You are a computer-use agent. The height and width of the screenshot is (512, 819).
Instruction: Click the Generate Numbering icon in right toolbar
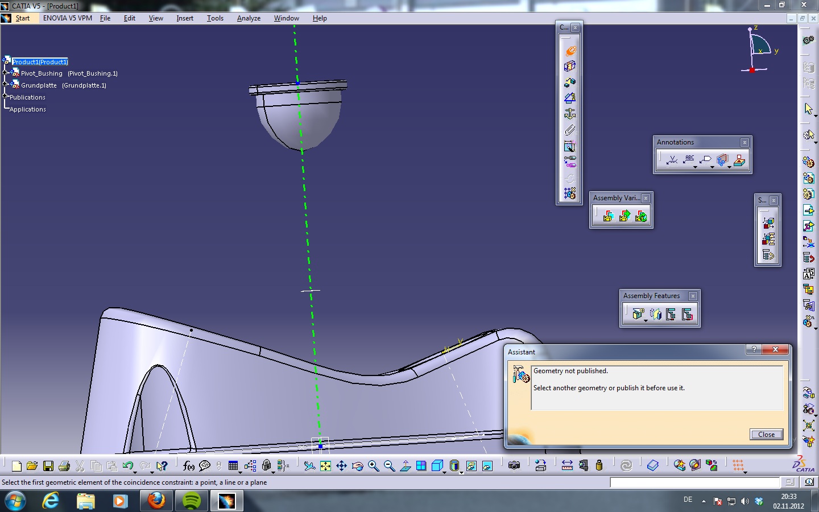[x=808, y=274]
